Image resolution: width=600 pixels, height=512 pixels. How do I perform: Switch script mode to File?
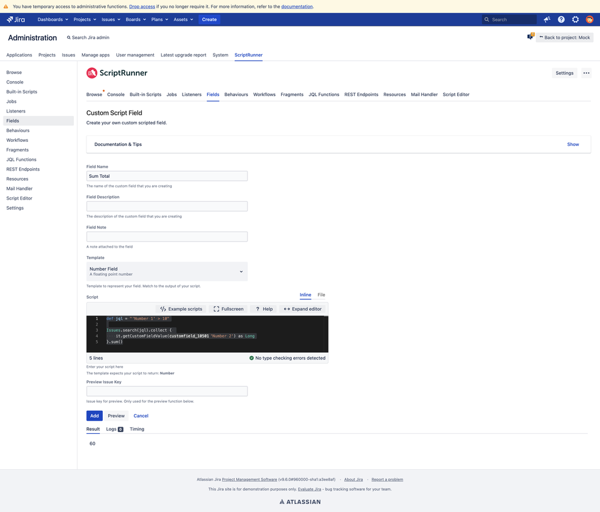click(321, 295)
